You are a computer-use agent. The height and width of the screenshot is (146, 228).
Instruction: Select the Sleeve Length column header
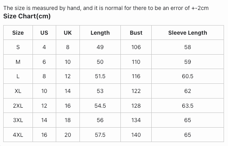[x=187, y=33]
